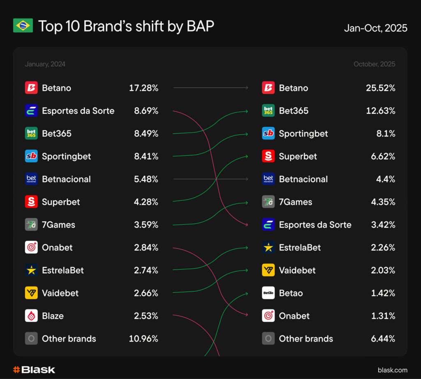Click the Onabet logo in the October 2025 column

[268, 316]
